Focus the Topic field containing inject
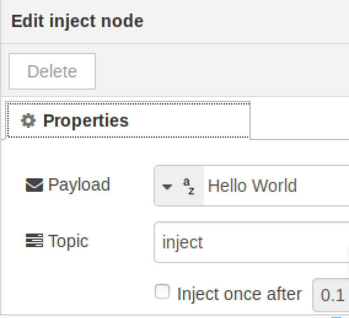 (251, 242)
